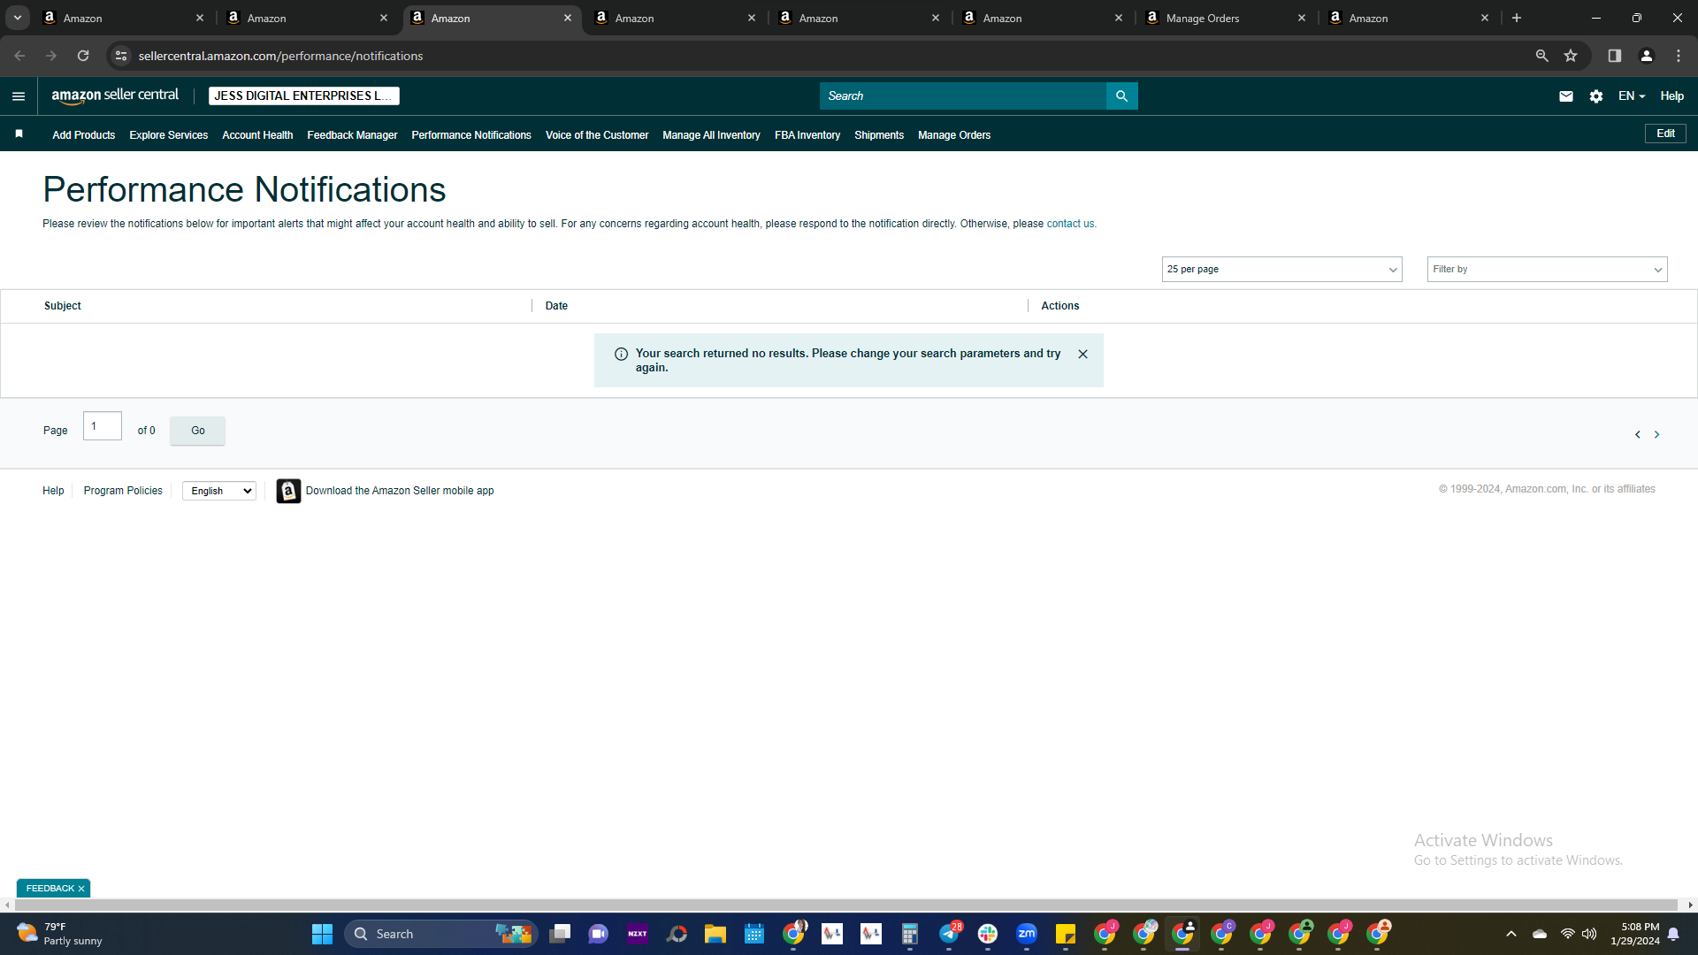The height and width of the screenshot is (955, 1698).
Task: Switch to the Manage Orders browser tab
Action: [1226, 18]
